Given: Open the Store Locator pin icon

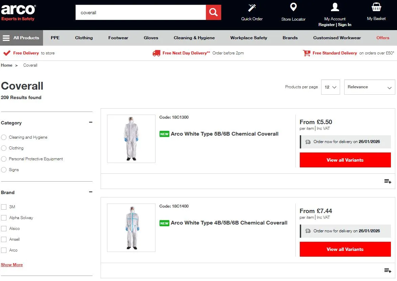Looking at the screenshot, I should [293, 7].
